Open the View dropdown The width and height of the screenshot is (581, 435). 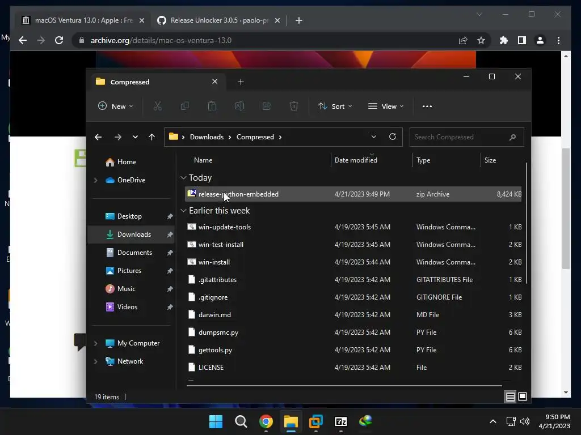386,106
